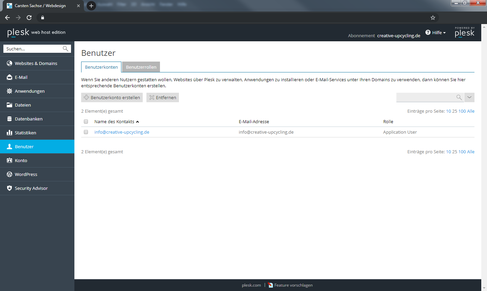Open a new browser tab with plus
The width and height of the screenshot is (487, 291).
pyautogui.click(x=91, y=6)
